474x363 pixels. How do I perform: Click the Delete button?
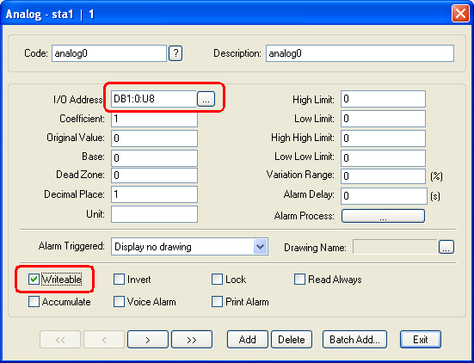292,340
